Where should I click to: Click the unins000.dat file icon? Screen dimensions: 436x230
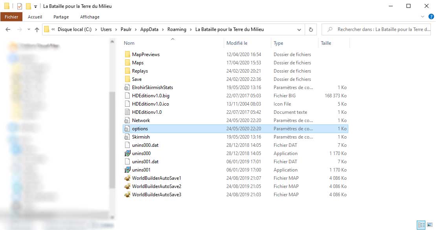coord(127,145)
